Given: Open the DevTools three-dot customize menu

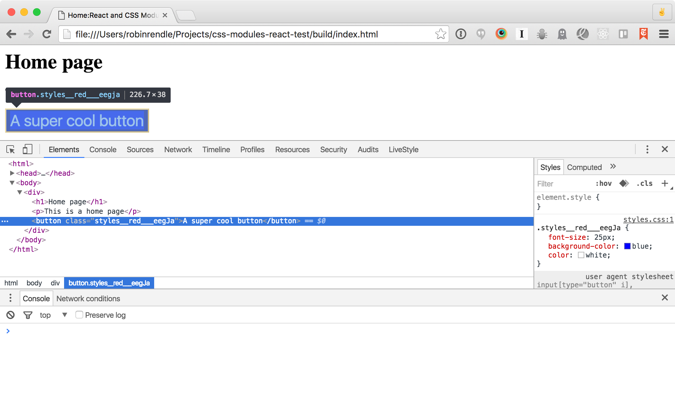Looking at the screenshot, I should pyautogui.click(x=647, y=149).
